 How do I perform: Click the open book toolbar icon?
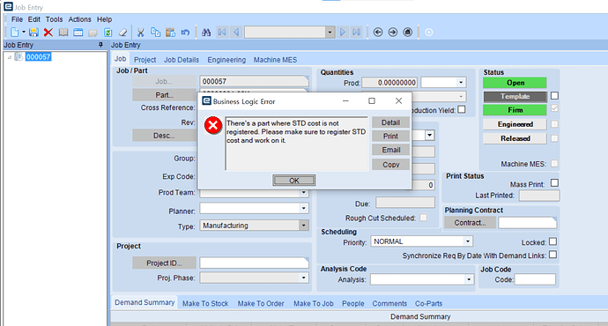click(63, 33)
